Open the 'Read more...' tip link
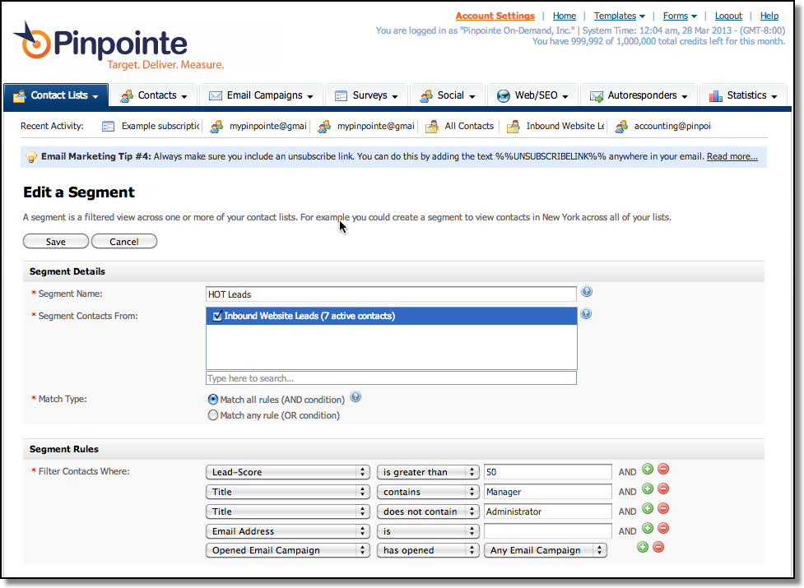 731,155
